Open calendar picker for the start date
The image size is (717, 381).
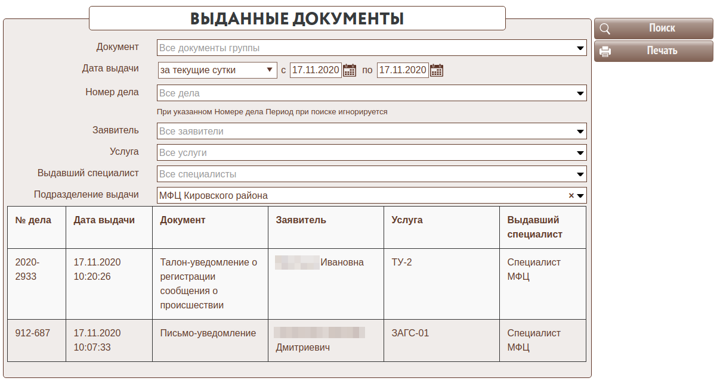point(350,70)
